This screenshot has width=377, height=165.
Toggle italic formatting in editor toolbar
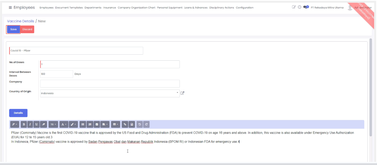point(30,124)
